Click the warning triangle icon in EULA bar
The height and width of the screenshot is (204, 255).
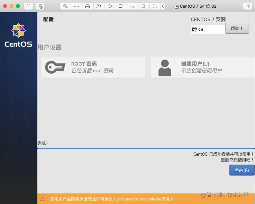pyautogui.click(x=42, y=199)
